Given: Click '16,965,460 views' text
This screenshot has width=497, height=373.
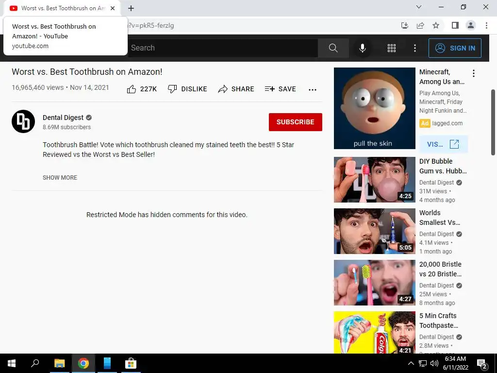Looking at the screenshot, I should (38, 87).
